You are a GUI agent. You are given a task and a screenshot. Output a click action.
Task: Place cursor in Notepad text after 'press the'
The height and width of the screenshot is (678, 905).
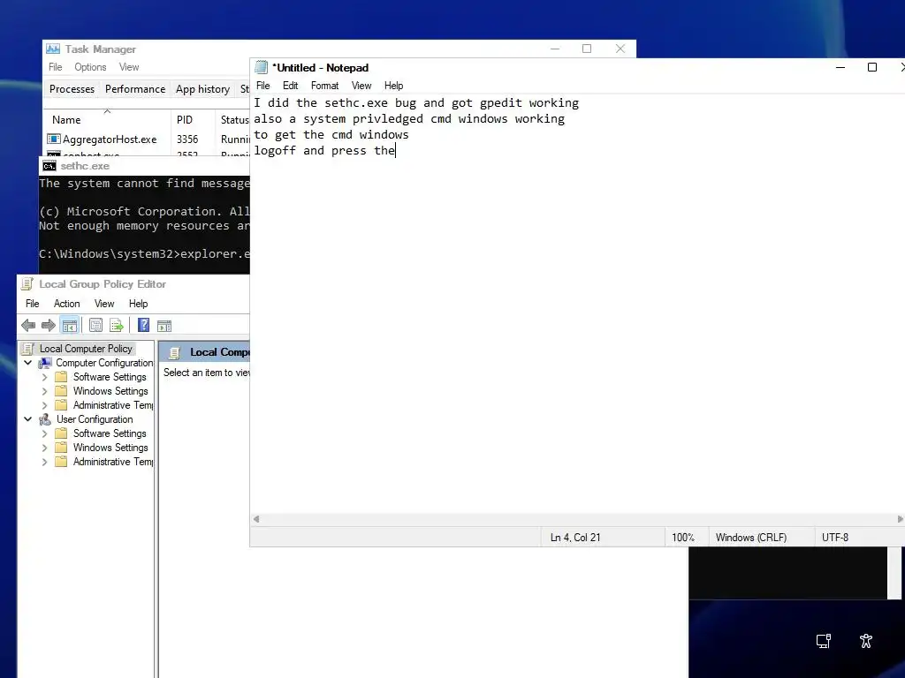pyautogui.click(x=396, y=150)
